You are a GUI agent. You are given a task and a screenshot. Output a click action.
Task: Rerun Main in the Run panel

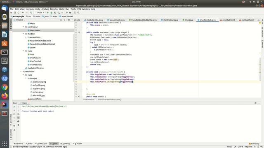click(x=14, y=107)
